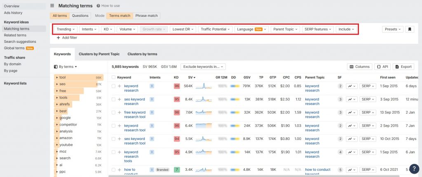Open the API button
The width and height of the screenshot is (422, 177).
click(x=382, y=67)
